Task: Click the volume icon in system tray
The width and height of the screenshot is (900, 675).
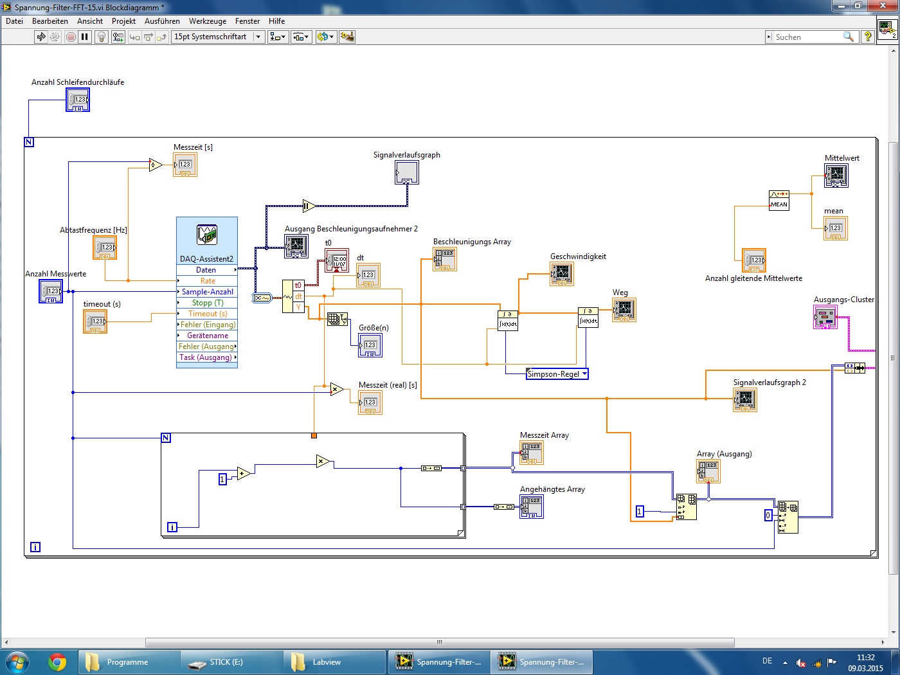Action: click(x=801, y=663)
